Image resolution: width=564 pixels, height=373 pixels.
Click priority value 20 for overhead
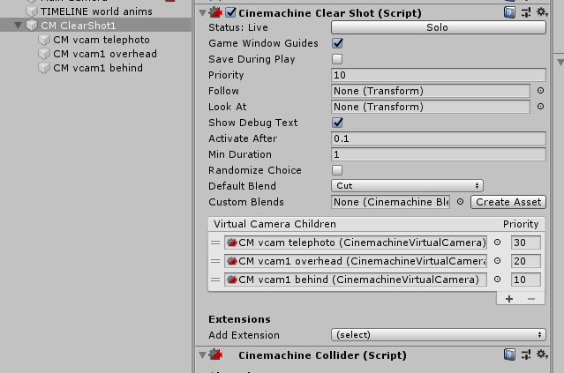click(525, 261)
